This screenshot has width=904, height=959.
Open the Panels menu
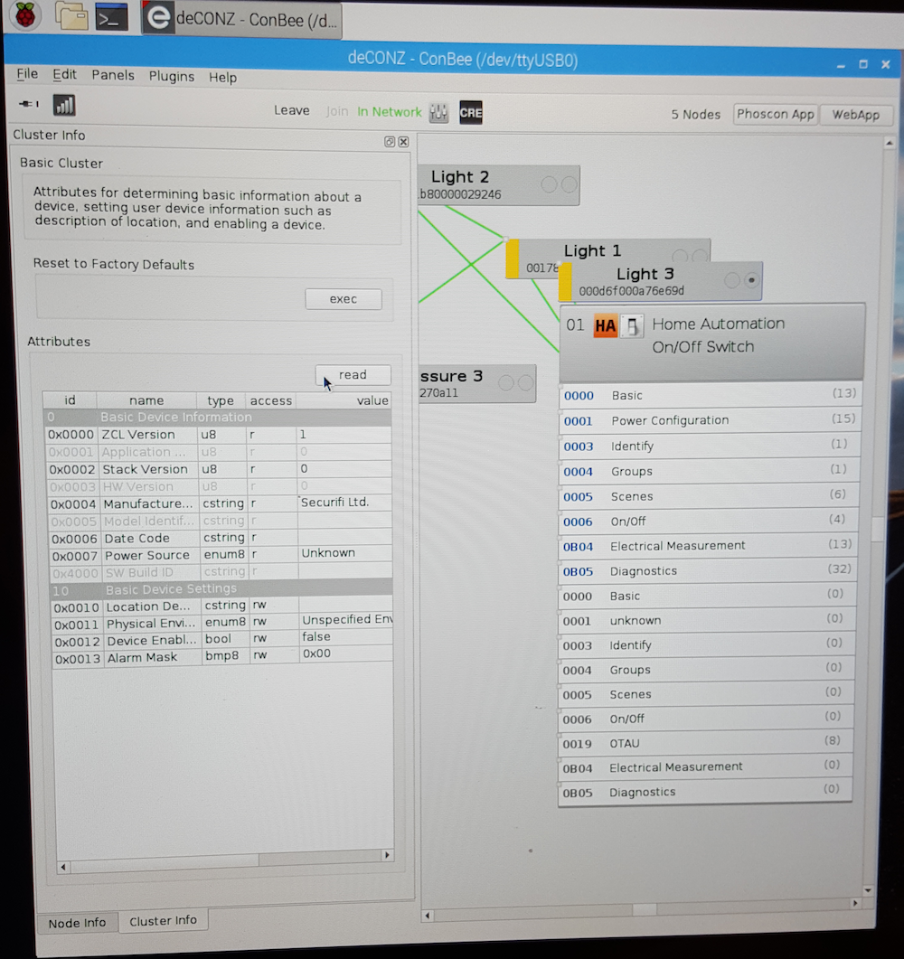113,75
